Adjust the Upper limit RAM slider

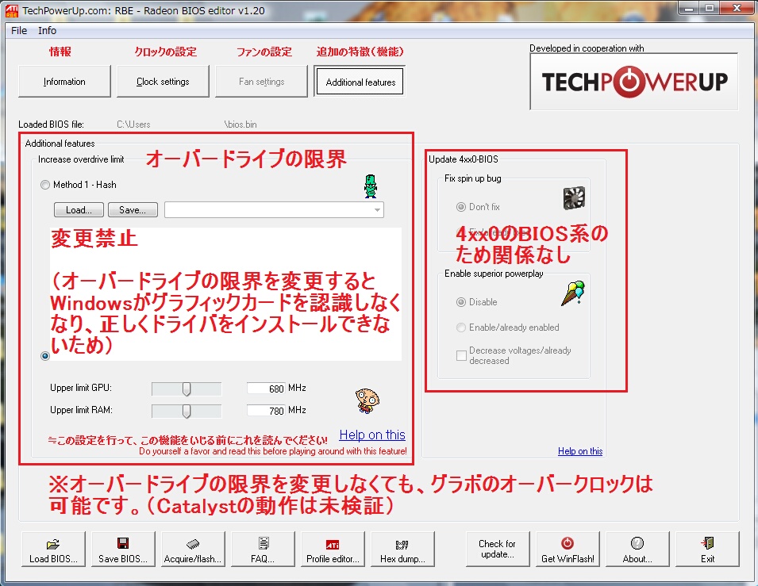[187, 411]
